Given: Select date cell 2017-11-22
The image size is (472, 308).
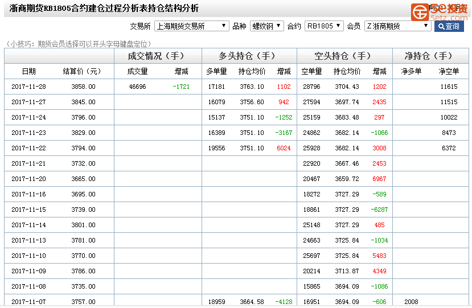Looking at the screenshot, I should [29, 148].
